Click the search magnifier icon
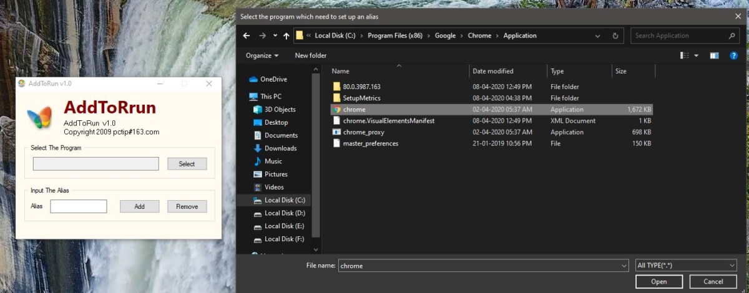The width and height of the screenshot is (749, 293). click(732, 36)
